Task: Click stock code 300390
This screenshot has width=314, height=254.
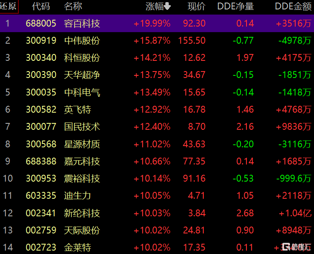Action: (41, 75)
